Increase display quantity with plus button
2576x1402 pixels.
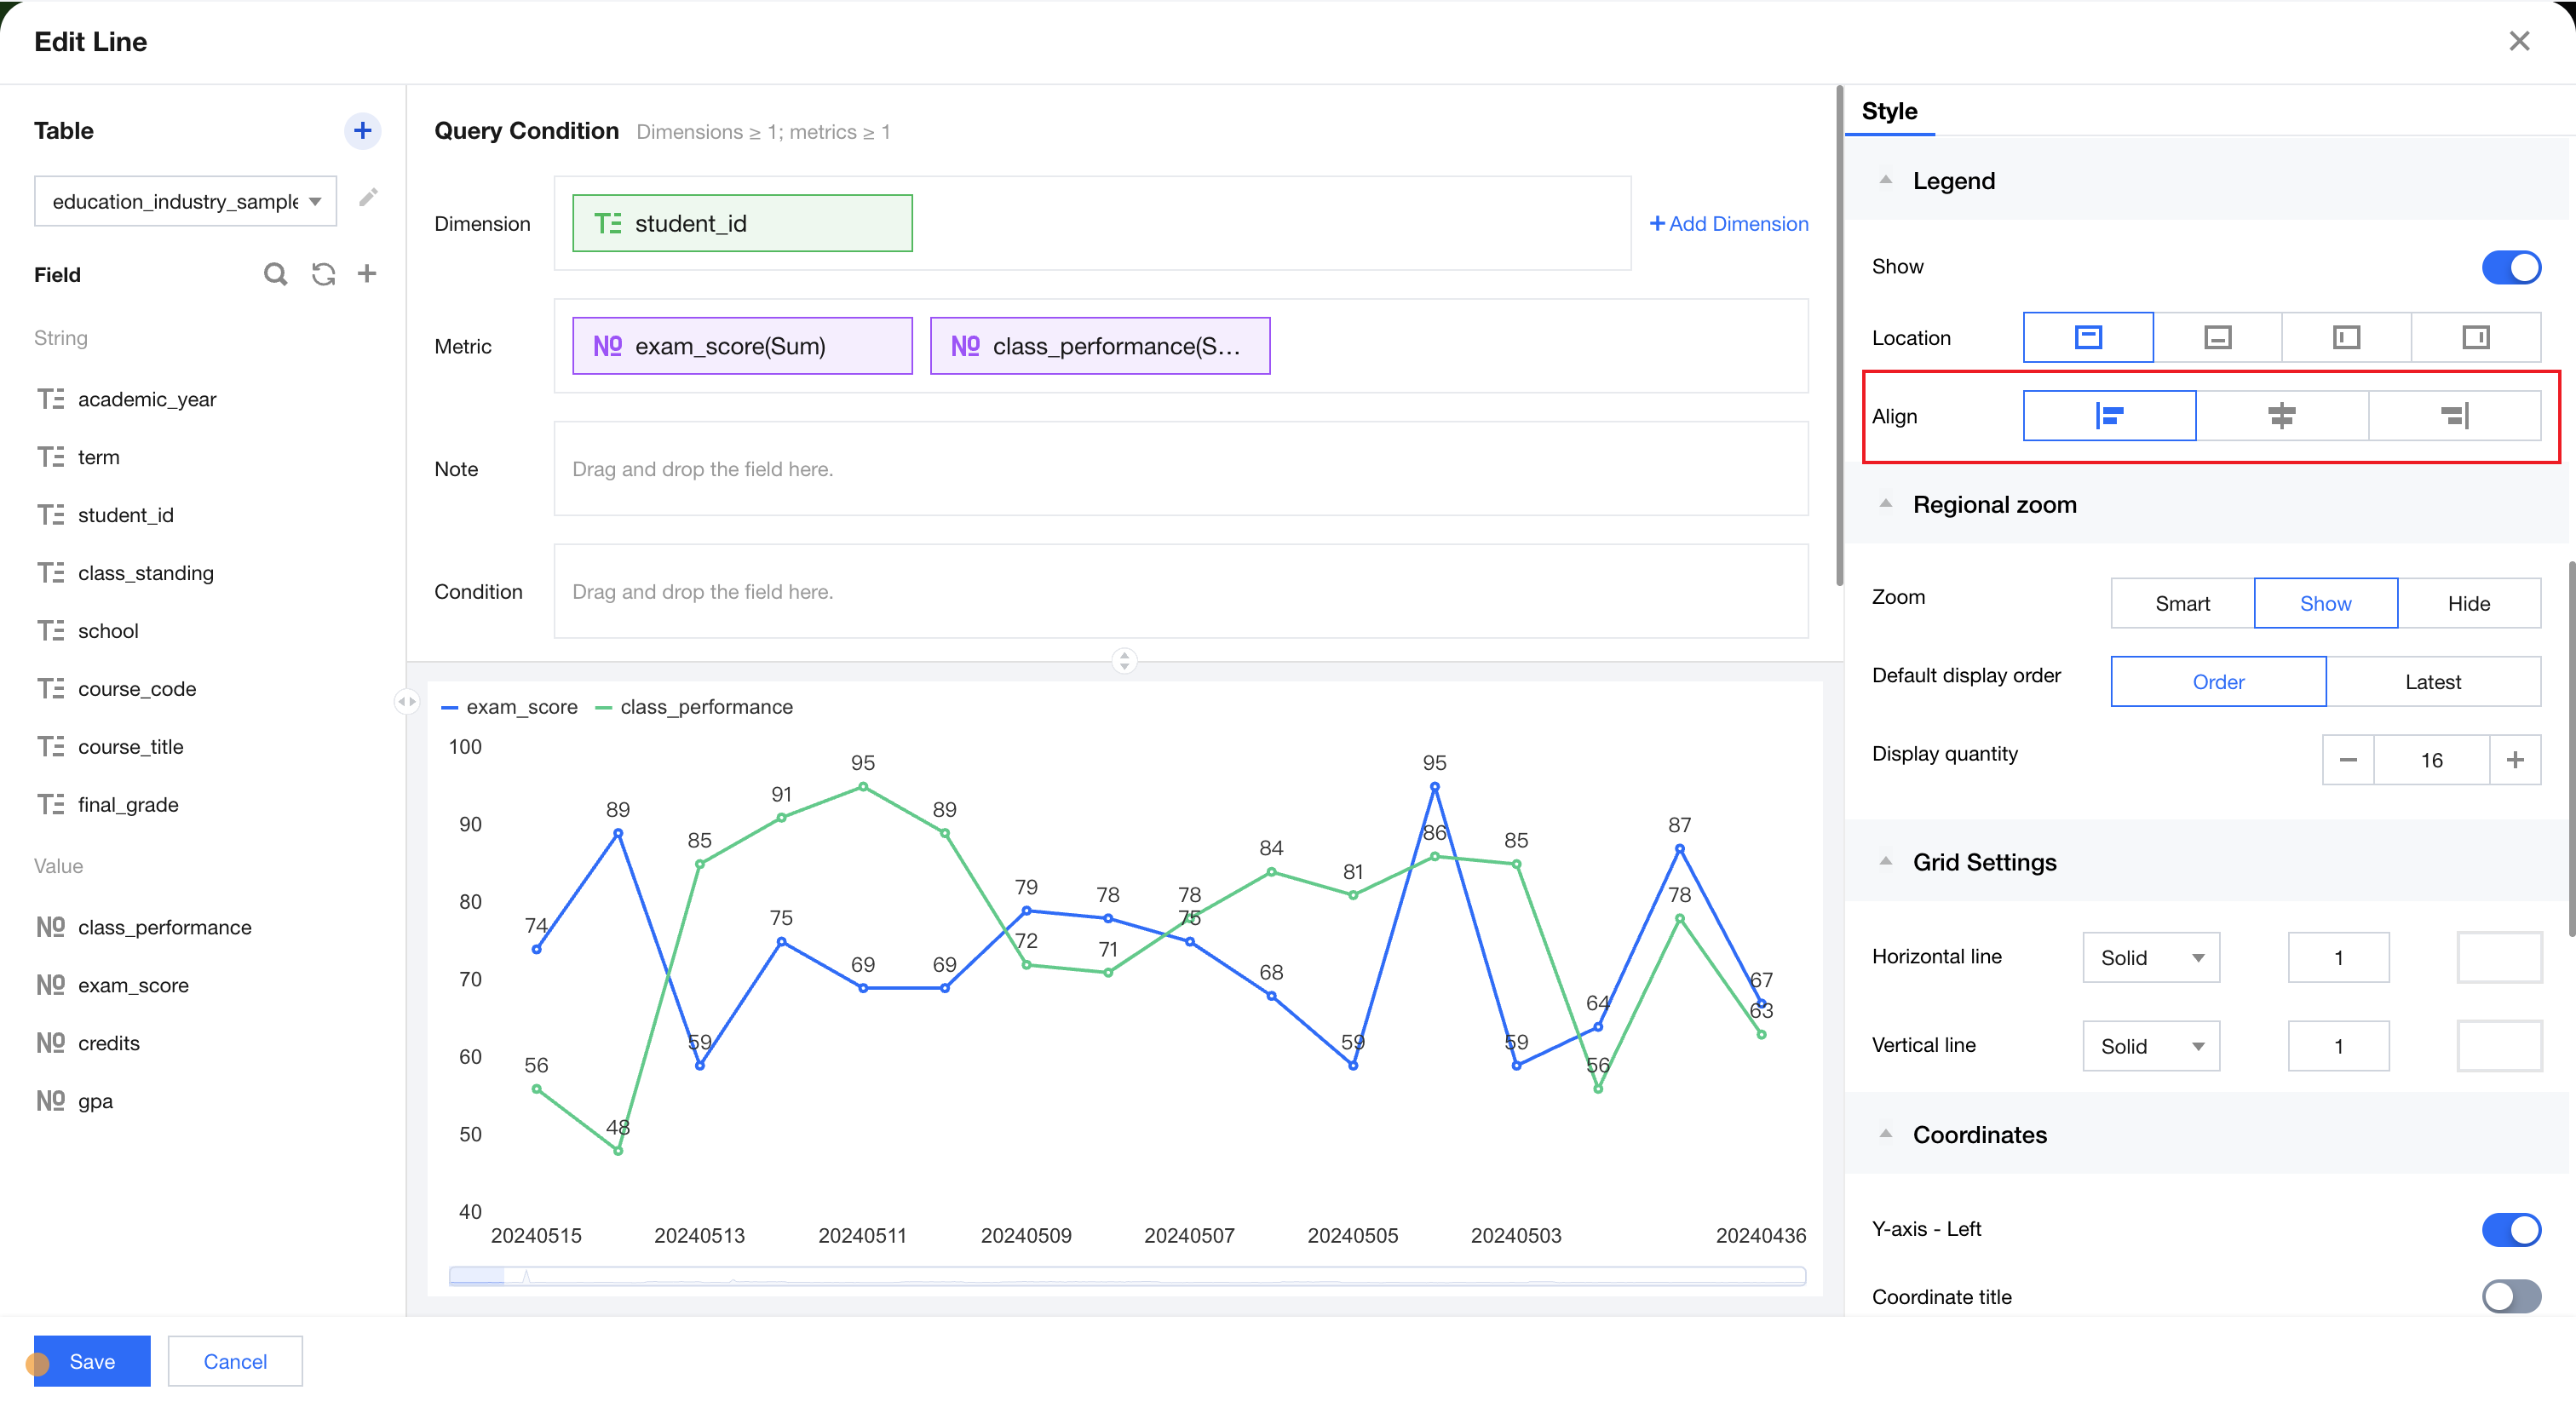[x=2515, y=760]
